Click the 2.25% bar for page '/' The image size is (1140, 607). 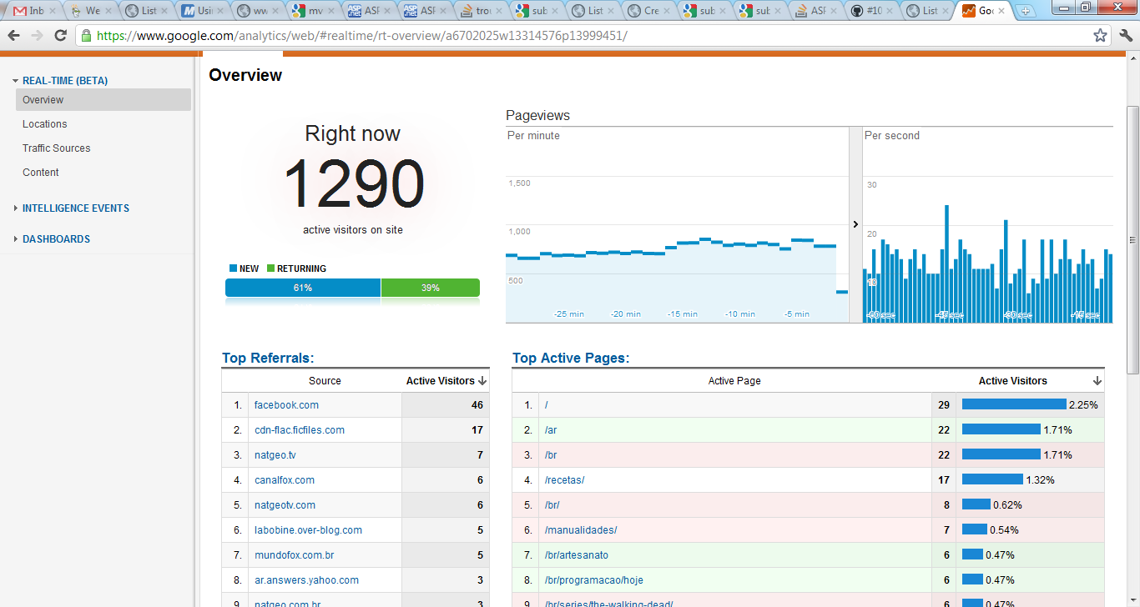click(x=1014, y=404)
